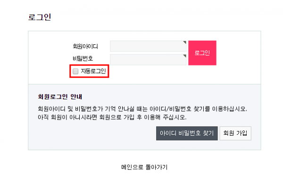
Task: Click the 회원로그인 안내 heading
Action: coord(60,97)
